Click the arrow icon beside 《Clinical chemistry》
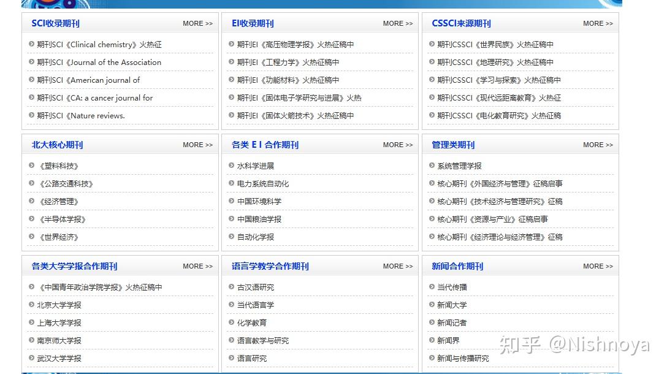The height and width of the screenshot is (374, 667). (x=31, y=44)
